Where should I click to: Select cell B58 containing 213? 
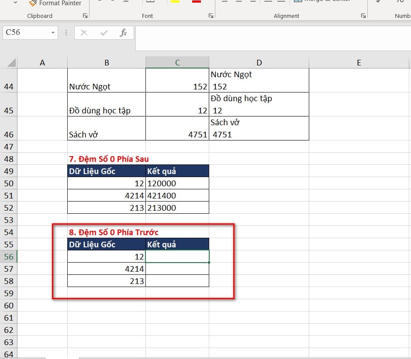click(107, 281)
